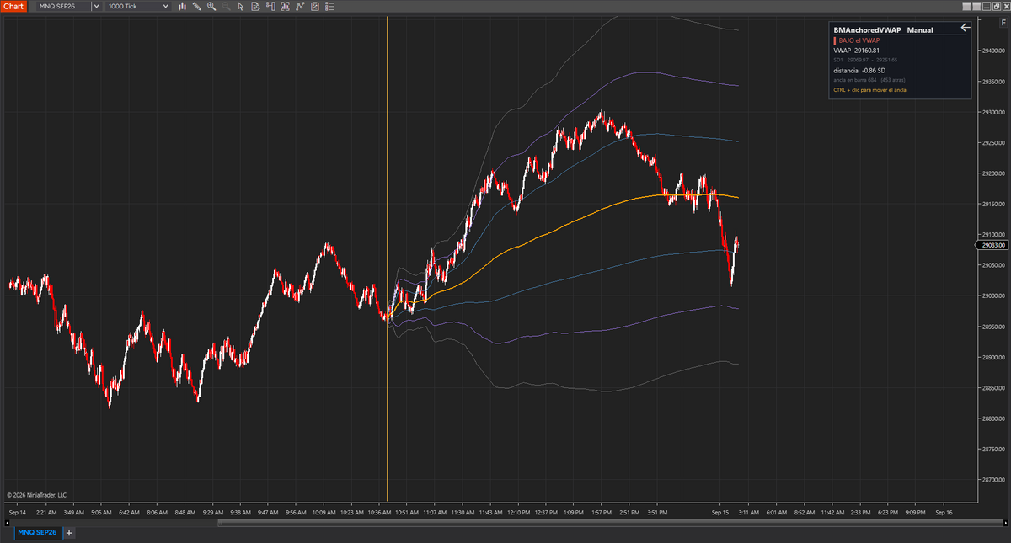The height and width of the screenshot is (543, 1011).
Task: Click the '10:36 AM' time axis label
Action: [x=381, y=511]
